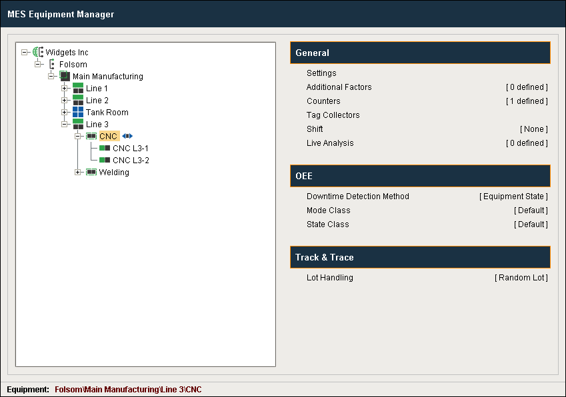Select Line 2 in equipment tree

[97, 101]
